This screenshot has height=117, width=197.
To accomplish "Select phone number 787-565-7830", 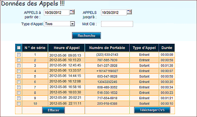I will pyautogui.click(x=107, y=60).
